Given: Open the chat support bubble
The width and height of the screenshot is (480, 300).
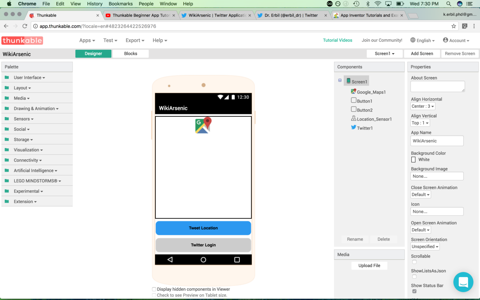Looking at the screenshot, I should [463, 282].
